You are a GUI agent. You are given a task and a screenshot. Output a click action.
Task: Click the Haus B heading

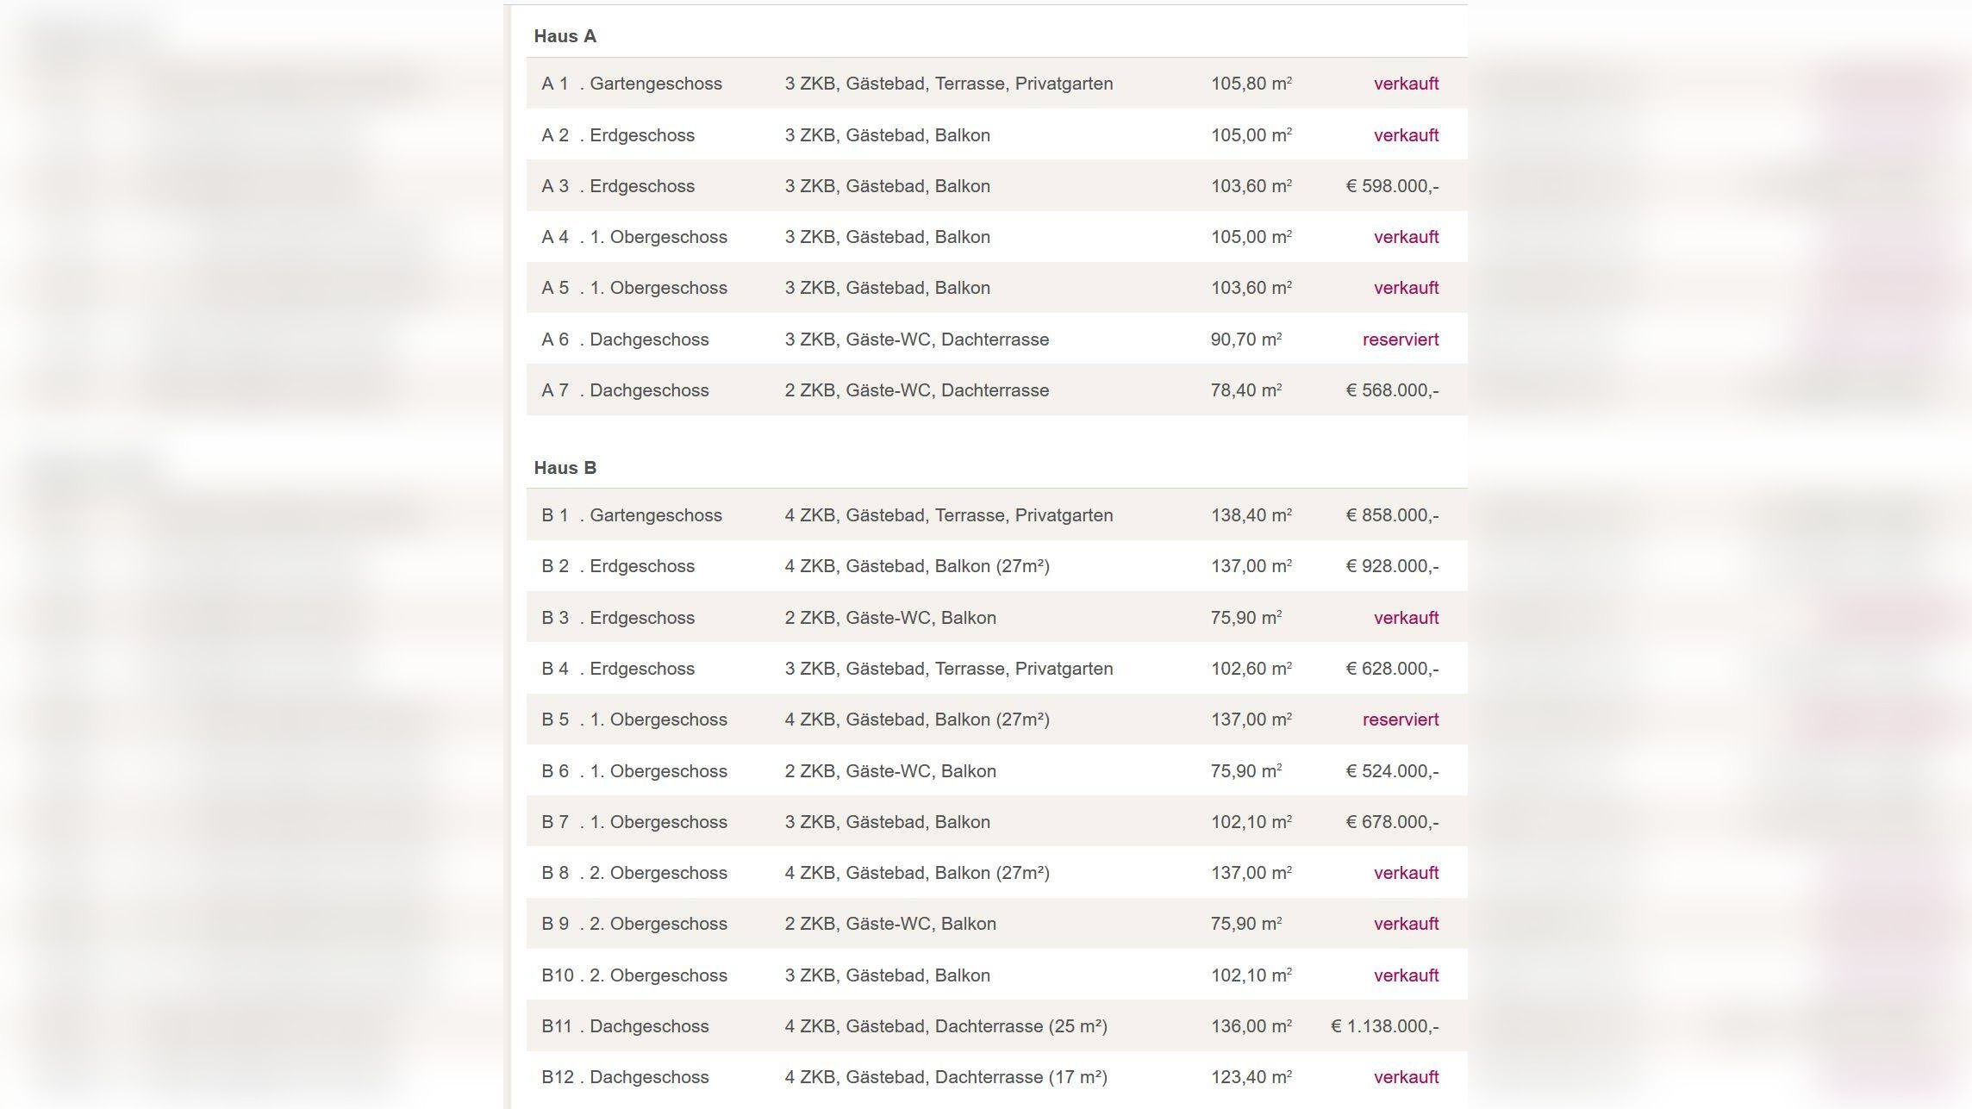click(x=565, y=468)
